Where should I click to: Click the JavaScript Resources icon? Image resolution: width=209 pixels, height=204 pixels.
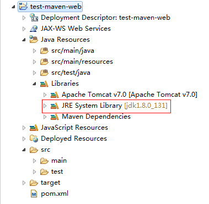pos(34,128)
